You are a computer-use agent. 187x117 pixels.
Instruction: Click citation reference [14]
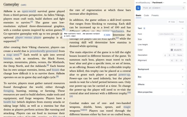point(82,110)
